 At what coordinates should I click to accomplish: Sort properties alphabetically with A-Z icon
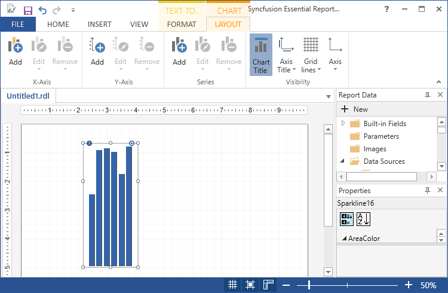pyautogui.click(x=363, y=219)
